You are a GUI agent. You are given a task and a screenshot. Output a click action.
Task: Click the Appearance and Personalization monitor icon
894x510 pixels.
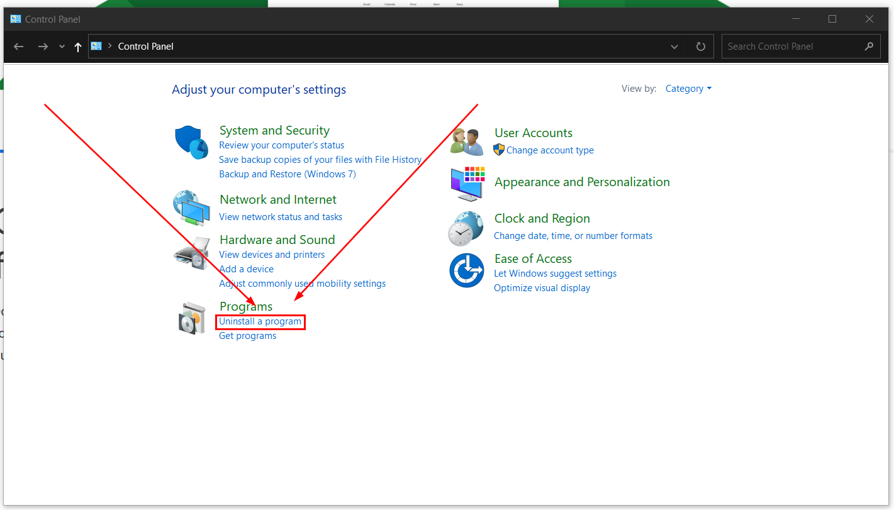467,183
